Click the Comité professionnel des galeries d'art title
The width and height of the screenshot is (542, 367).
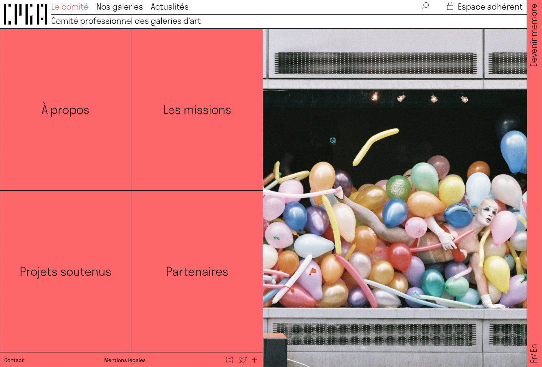(x=126, y=21)
